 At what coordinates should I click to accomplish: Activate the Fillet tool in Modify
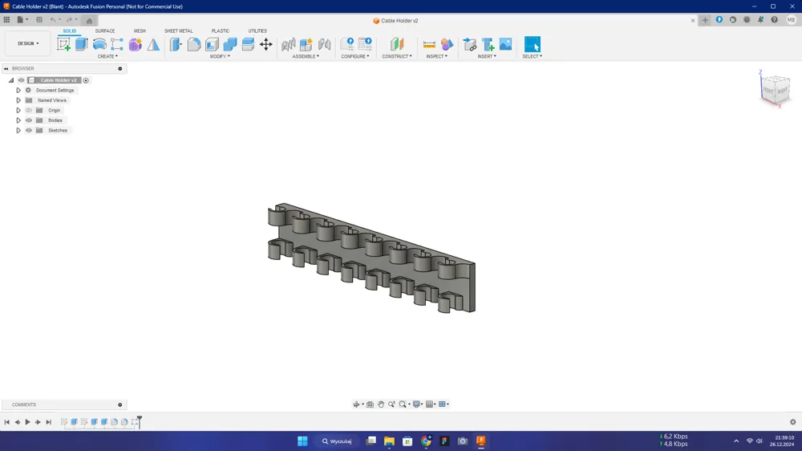pos(194,44)
